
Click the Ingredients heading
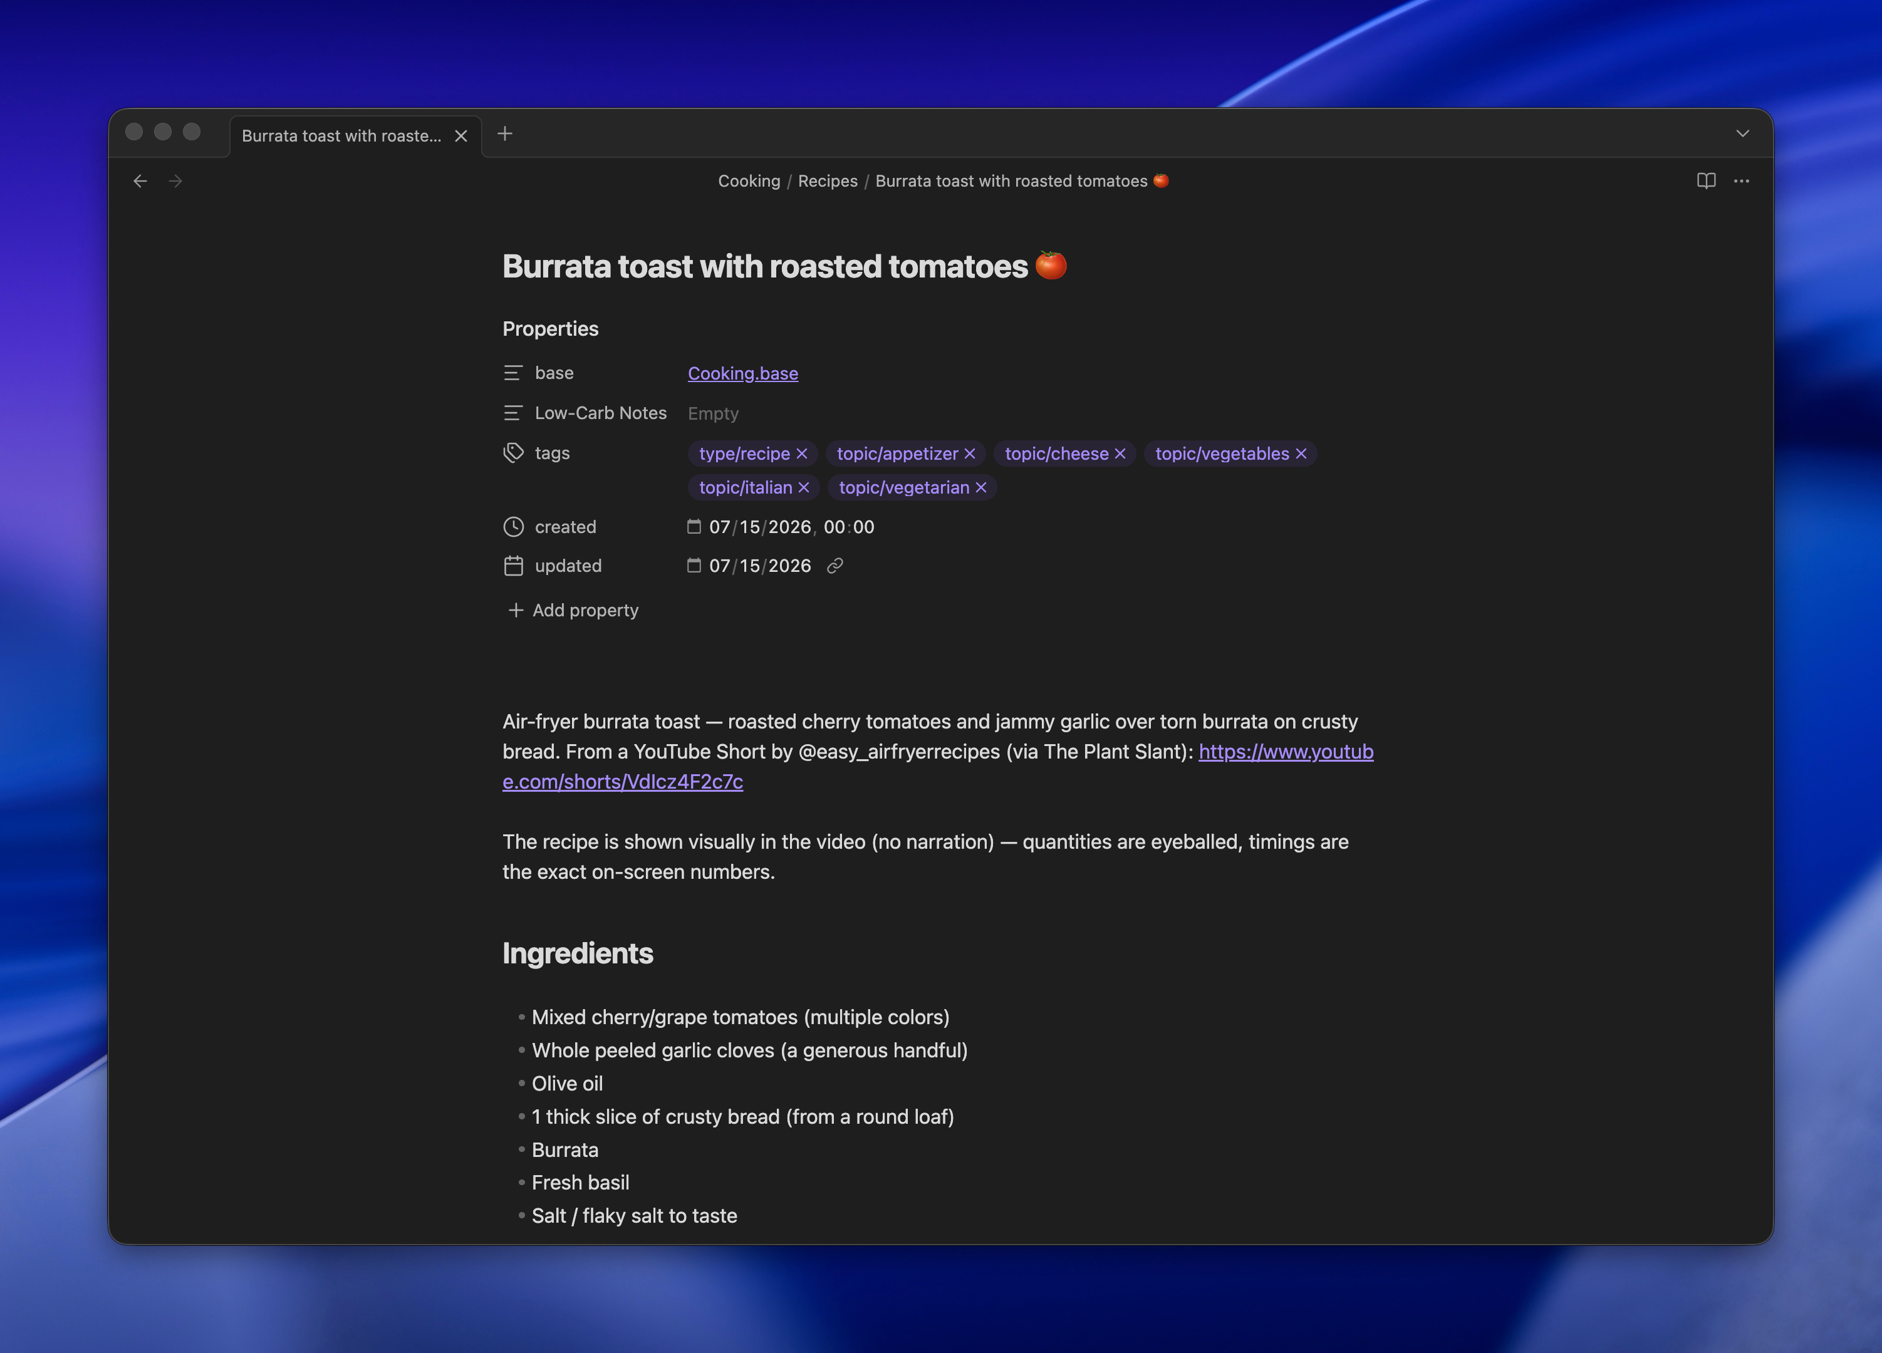(578, 953)
